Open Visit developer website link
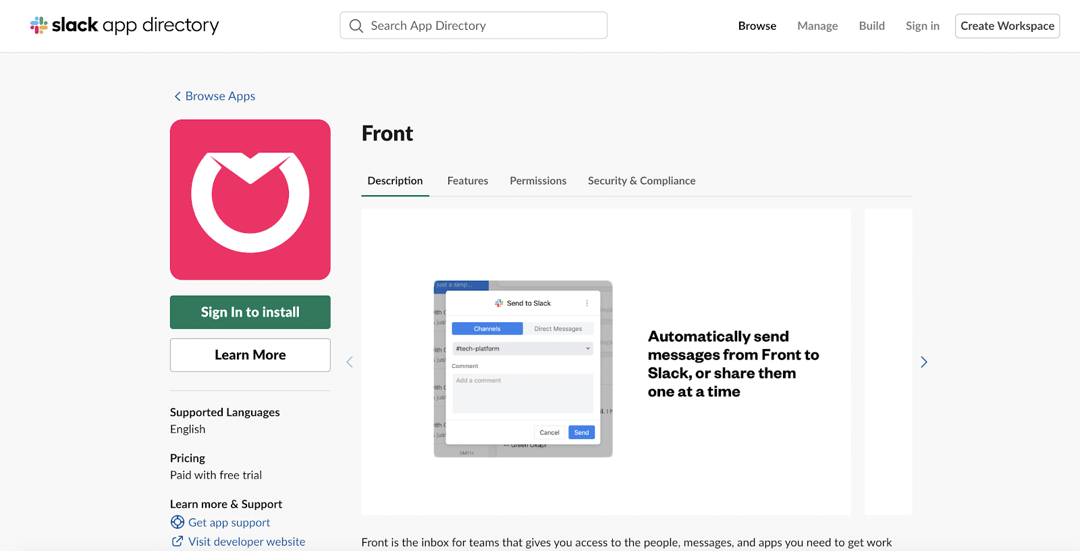Image resolution: width=1080 pixels, height=551 pixels. click(246, 542)
